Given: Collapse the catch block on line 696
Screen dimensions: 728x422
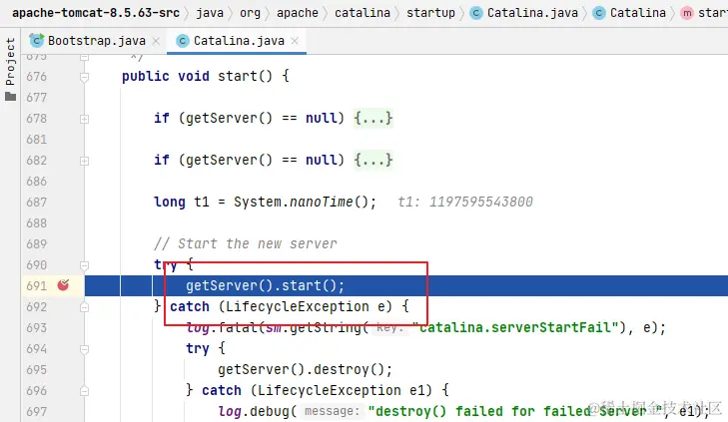Looking at the screenshot, I should coord(84,391).
